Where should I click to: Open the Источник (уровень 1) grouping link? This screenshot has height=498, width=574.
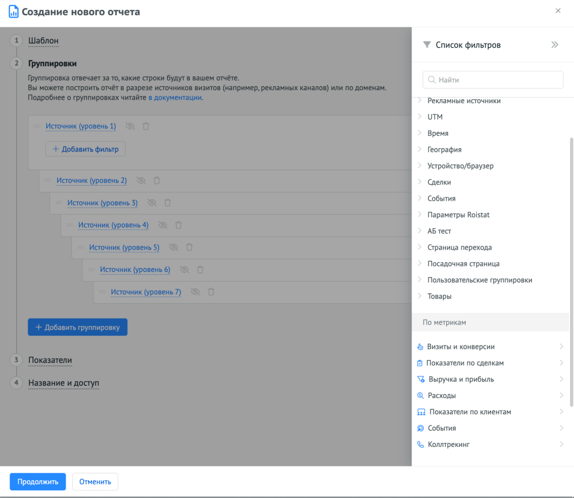pyautogui.click(x=81, y=126)
